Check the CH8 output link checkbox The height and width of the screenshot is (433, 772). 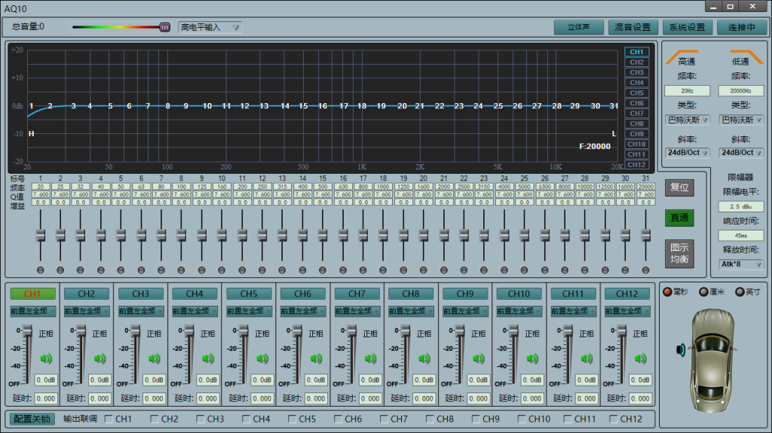tap(430, 419)
